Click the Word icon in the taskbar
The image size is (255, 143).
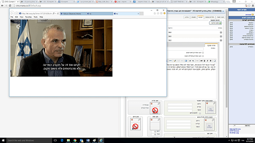pyautogui.click(x=87, y=140)
